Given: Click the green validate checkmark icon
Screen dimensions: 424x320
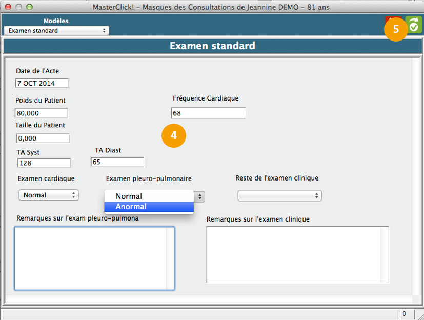Looking at the screenshot, I should tap(414, 24).
